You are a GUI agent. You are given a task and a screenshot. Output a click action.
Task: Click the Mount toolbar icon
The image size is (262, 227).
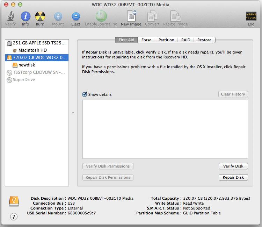58,16
